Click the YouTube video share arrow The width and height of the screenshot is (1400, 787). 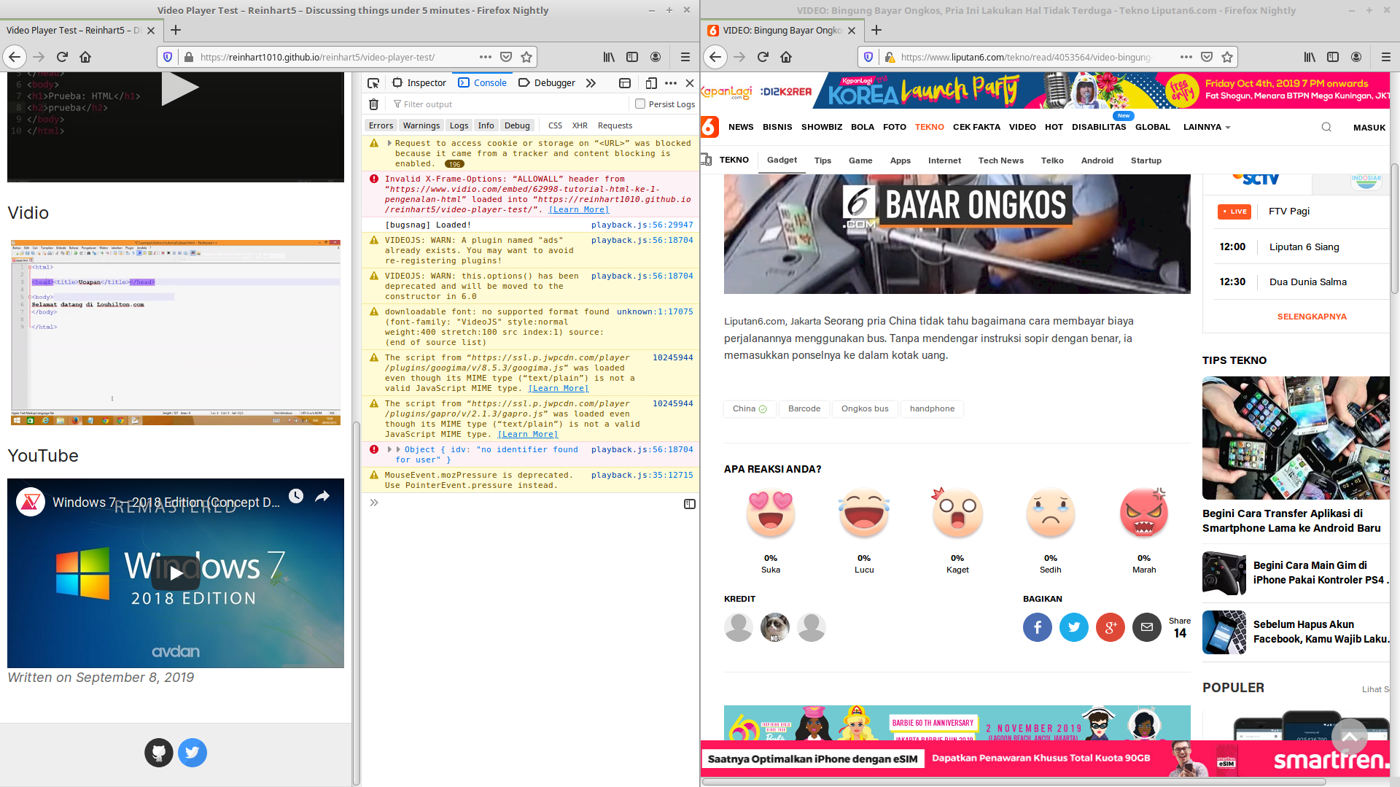[x=322, y=496]
